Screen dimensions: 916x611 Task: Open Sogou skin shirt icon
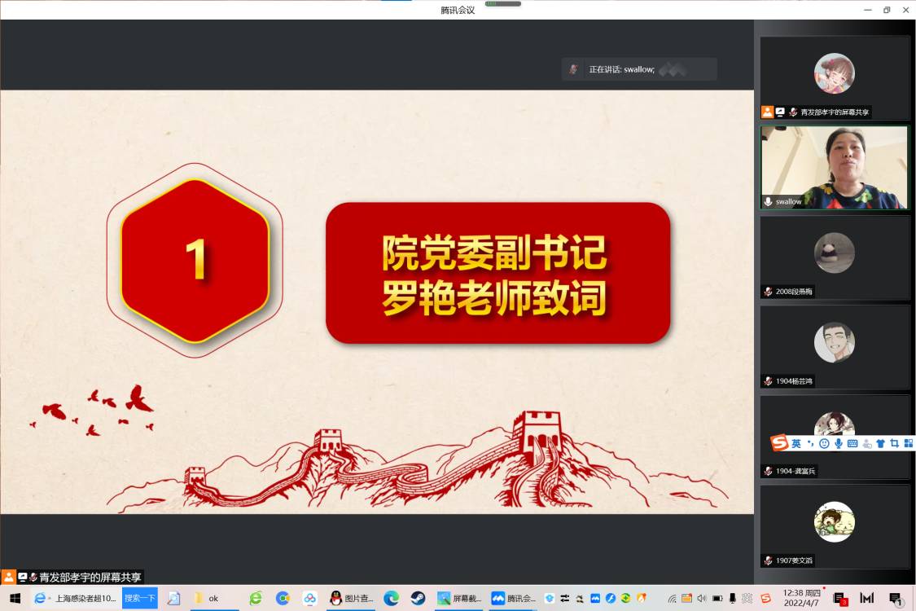(880, 443)
